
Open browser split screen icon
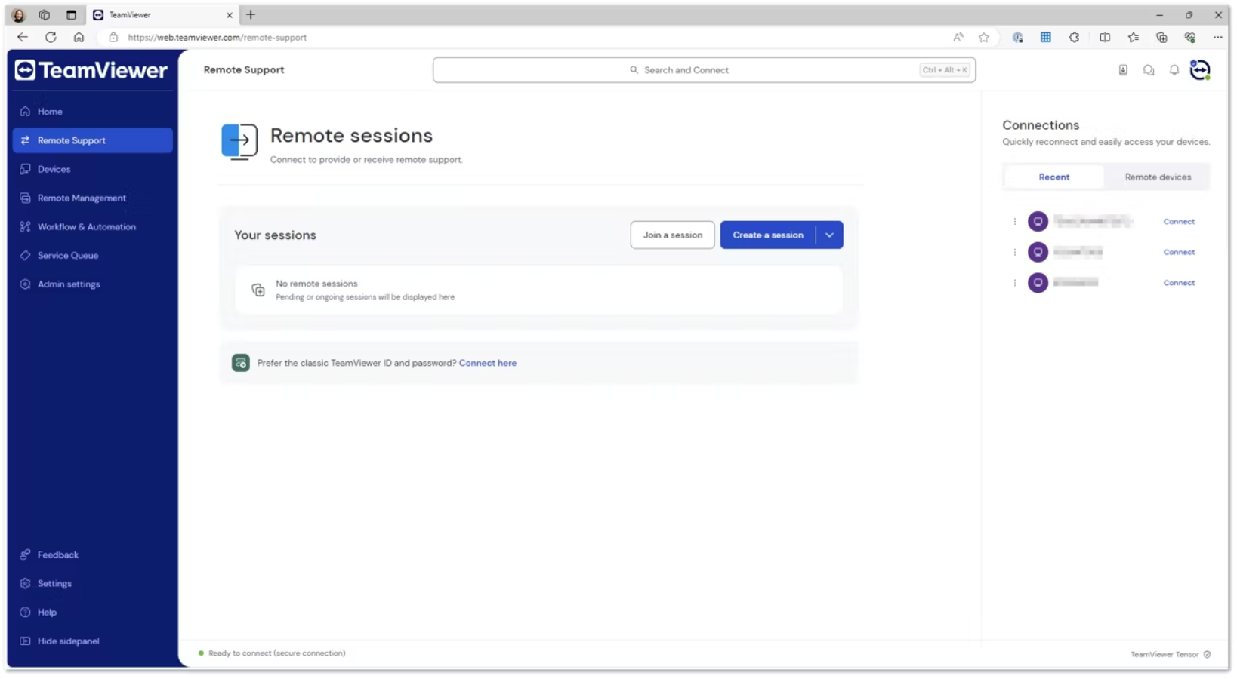pyautogui.click(x=1105, y=37)
